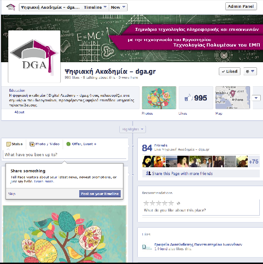
Task: Open the 995 Likes tile
Action: (x=196, y=98)
